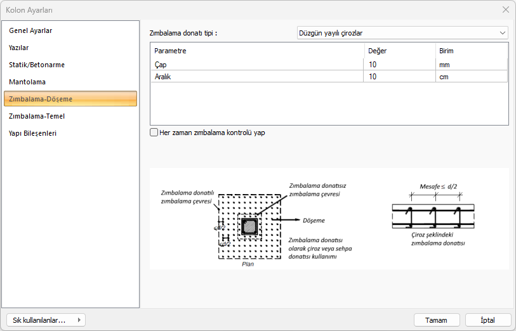Go to Statik/Betonarme settings
The width and height of the screenshot is (516, 331).
click(x=37, y=65)
